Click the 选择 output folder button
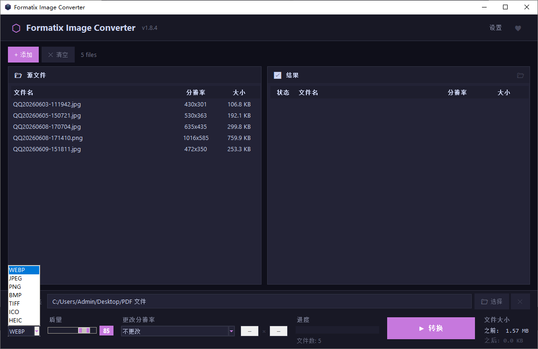Image resolution: width=538 pixels, height=349 pixels. click(x=492, y=302)
